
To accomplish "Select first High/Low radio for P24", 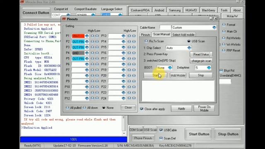I will tap(129, 98).
